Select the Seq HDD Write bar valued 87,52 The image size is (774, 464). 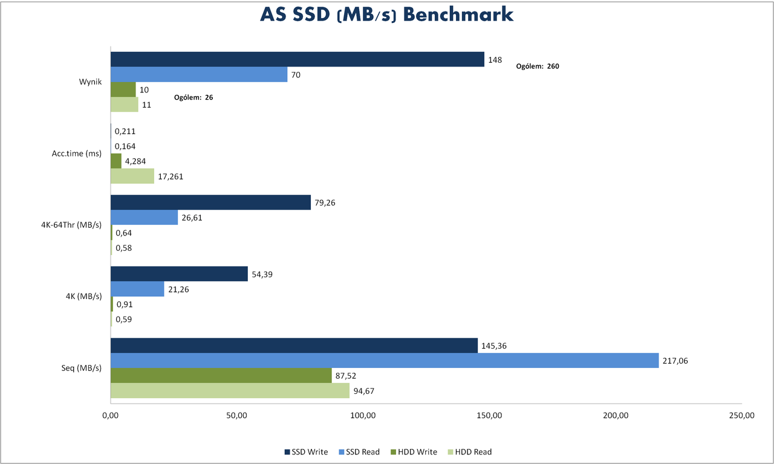pos(221,375)
